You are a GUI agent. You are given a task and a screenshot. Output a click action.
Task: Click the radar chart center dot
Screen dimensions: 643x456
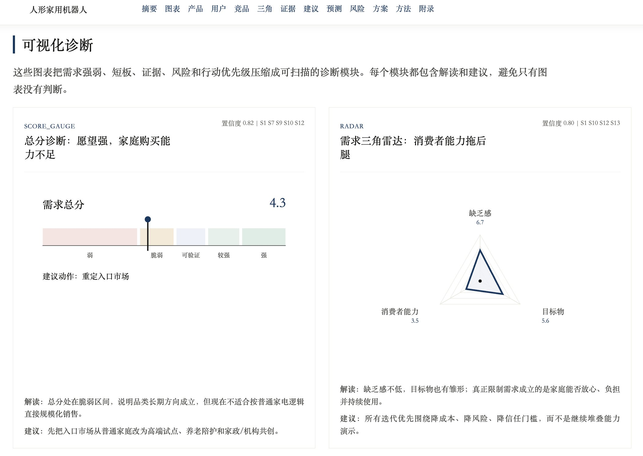pos(480,281)
